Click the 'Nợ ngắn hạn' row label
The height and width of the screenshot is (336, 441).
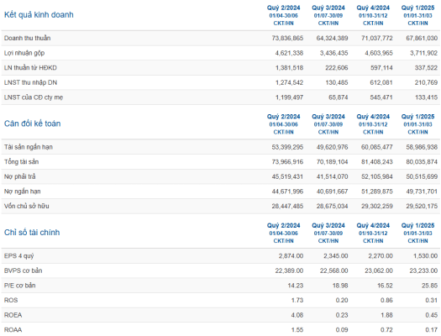pyautogui.click(x=22, y=192)
